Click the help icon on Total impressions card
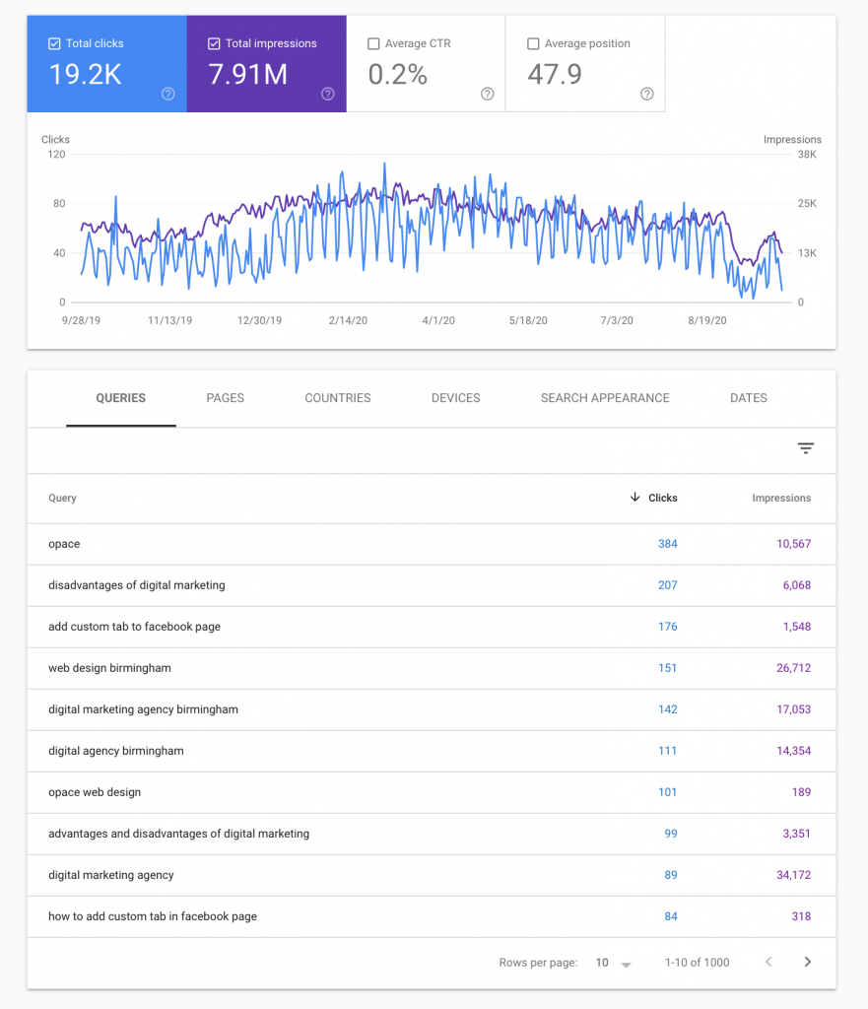Image resolution: width=868 pixels, height=1009 pixels. point(327,95)
